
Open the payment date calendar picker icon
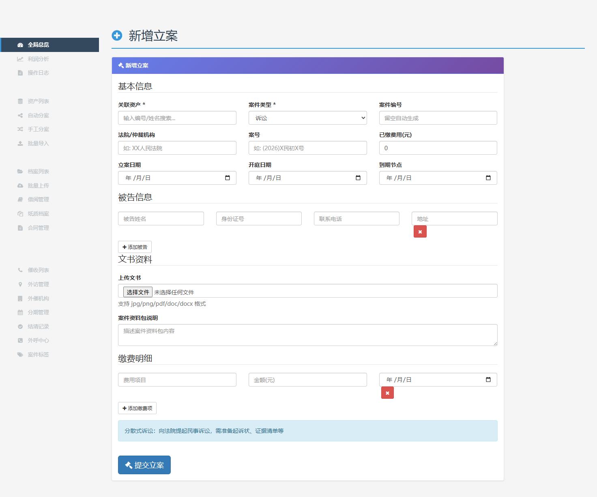point(488,380)
